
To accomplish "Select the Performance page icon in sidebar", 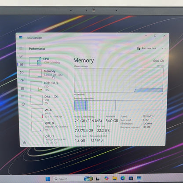I will 22,64.
